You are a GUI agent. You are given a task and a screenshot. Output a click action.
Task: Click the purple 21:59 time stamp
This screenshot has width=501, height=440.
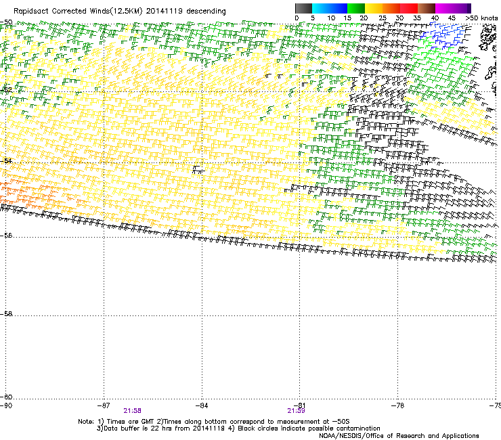(x=296, y=411)
